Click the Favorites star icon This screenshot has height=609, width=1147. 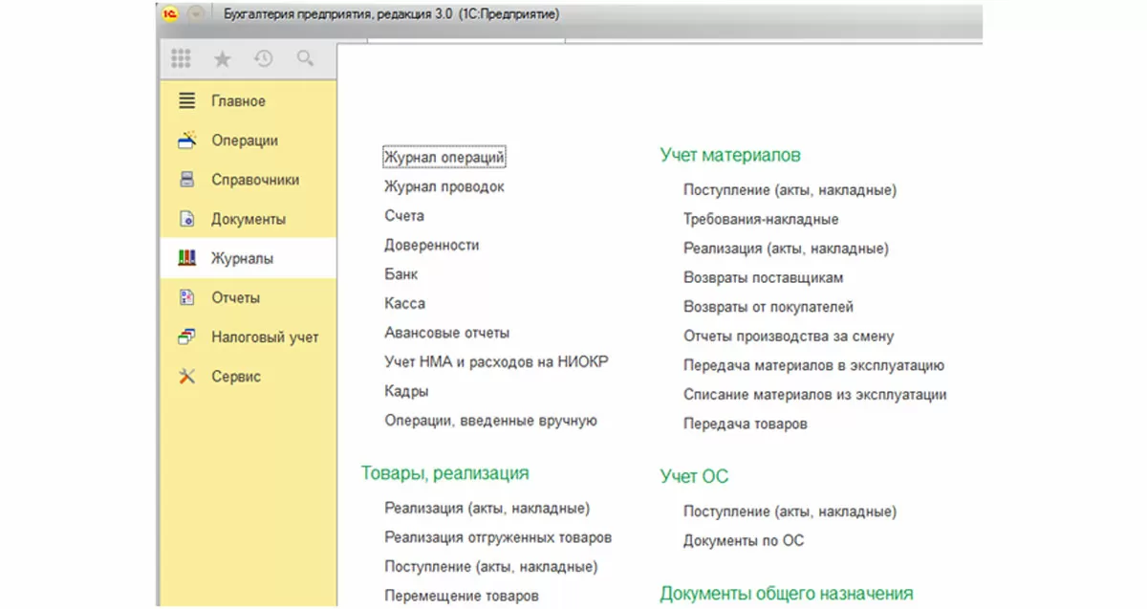click(x=222, y=59)
